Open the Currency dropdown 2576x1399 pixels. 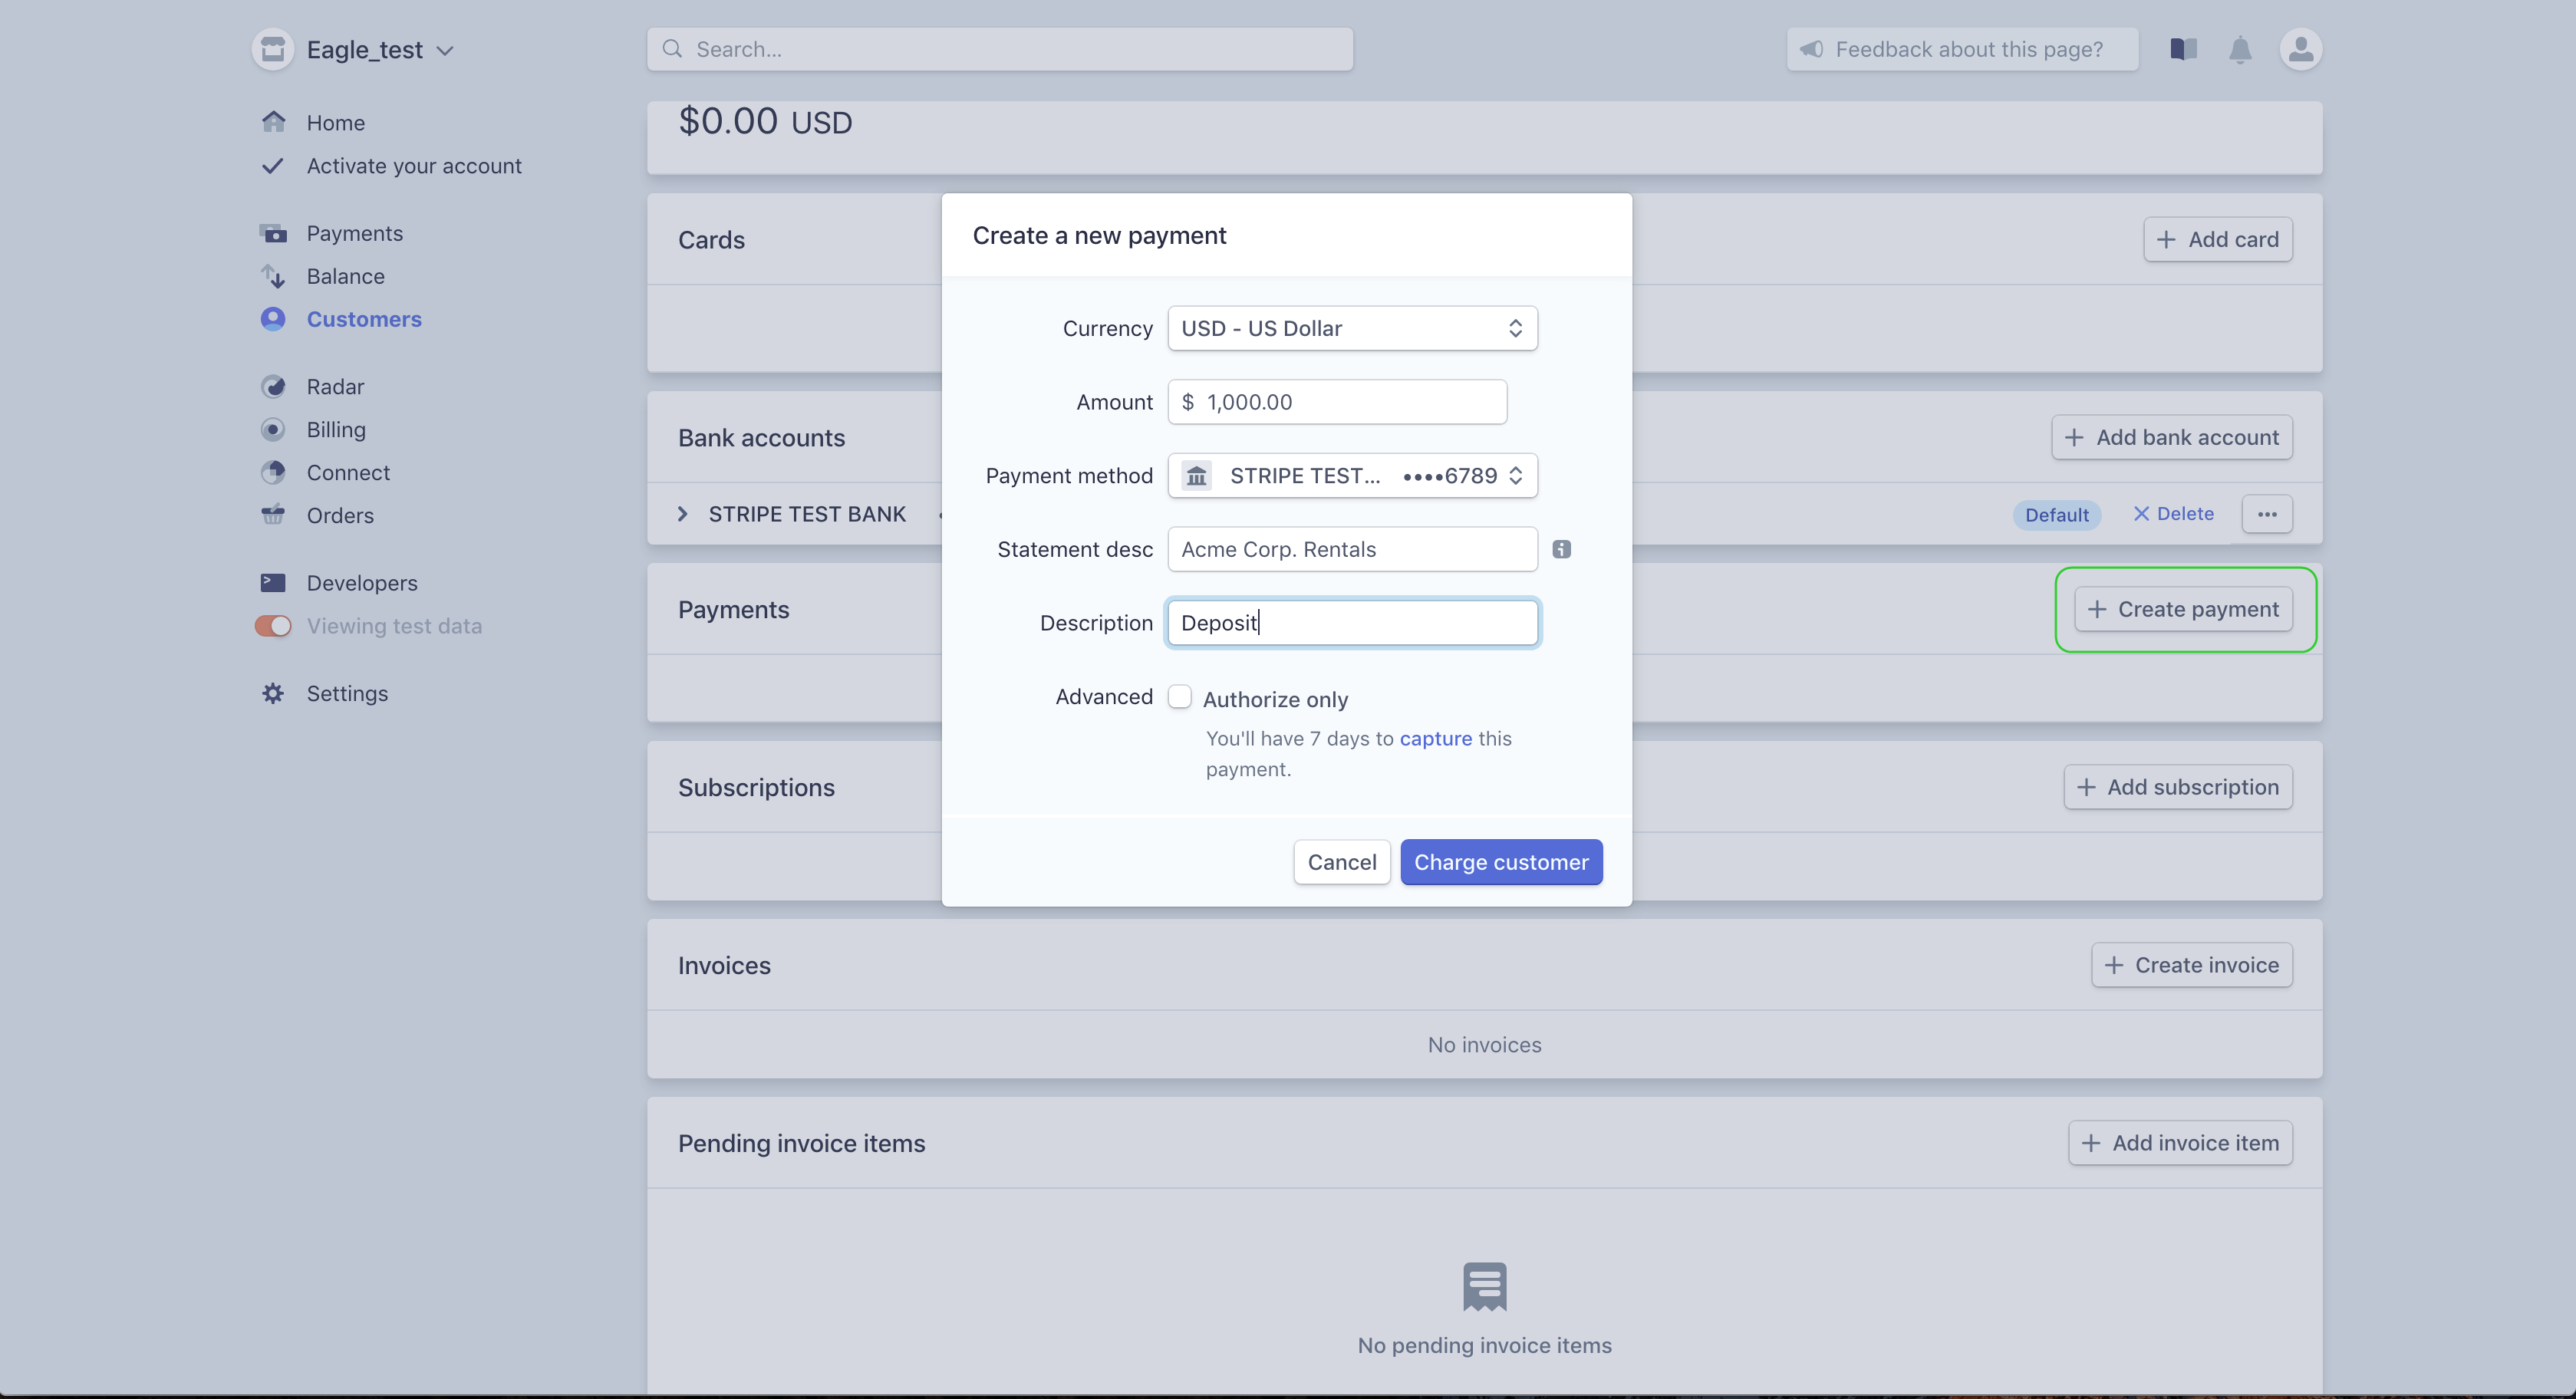1352,328
